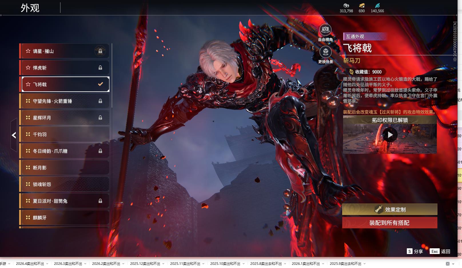Click the 装配到所有搭配 button
Viewport: 462px width, 268px height.
390,223
